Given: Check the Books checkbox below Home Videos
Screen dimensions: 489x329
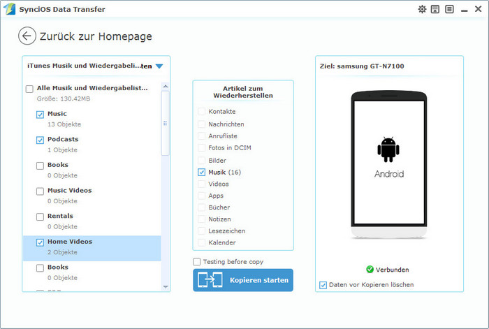Looking at the screenshot, I should (40, 268).
